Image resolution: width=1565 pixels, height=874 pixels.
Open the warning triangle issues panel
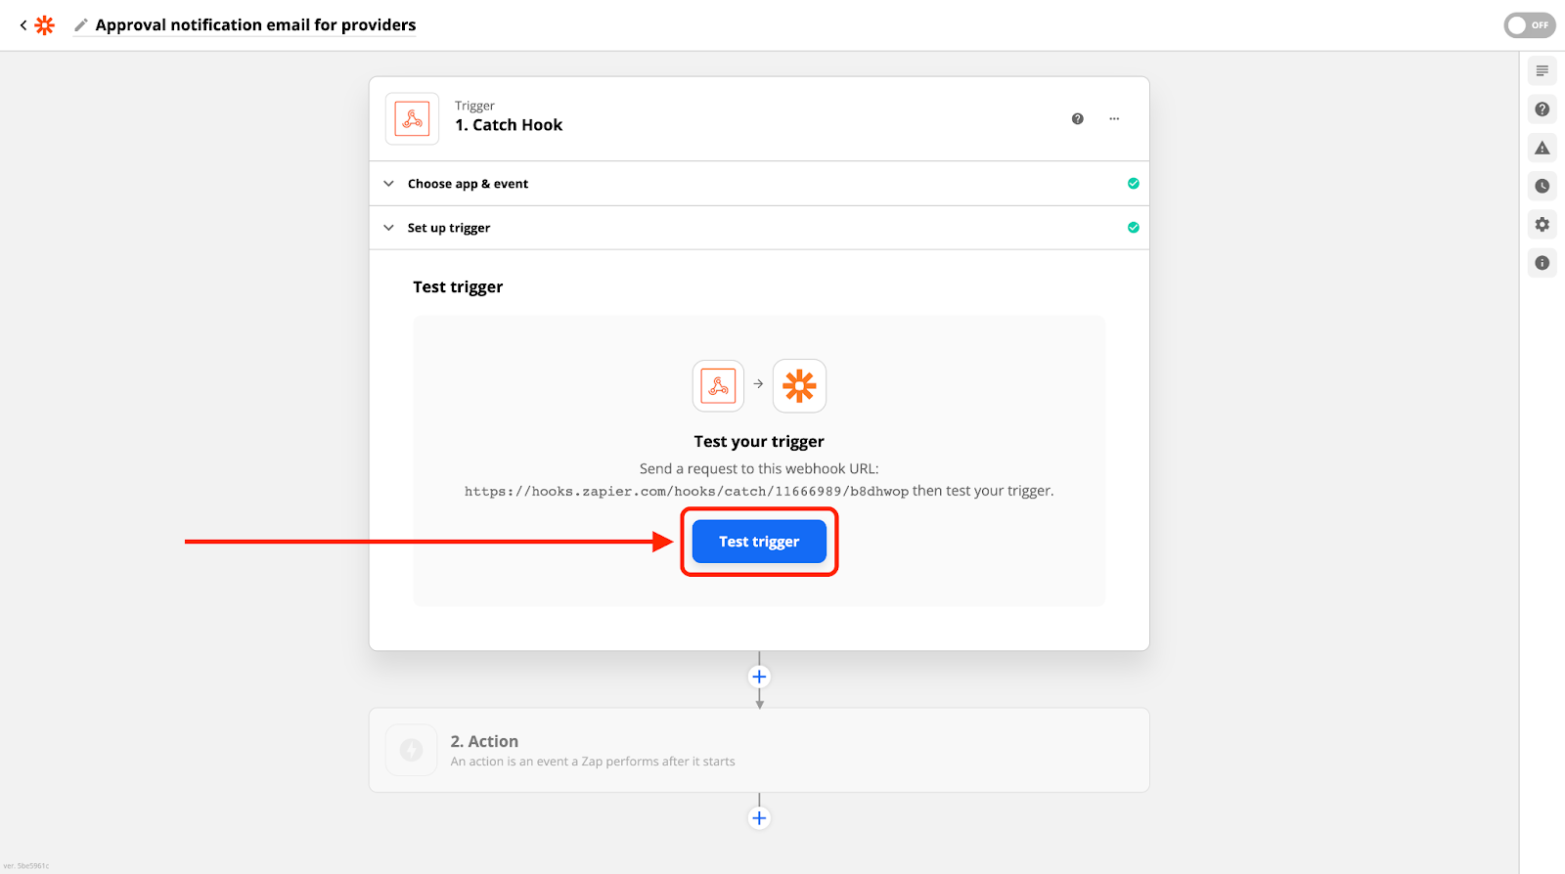tap(1543, 148)
